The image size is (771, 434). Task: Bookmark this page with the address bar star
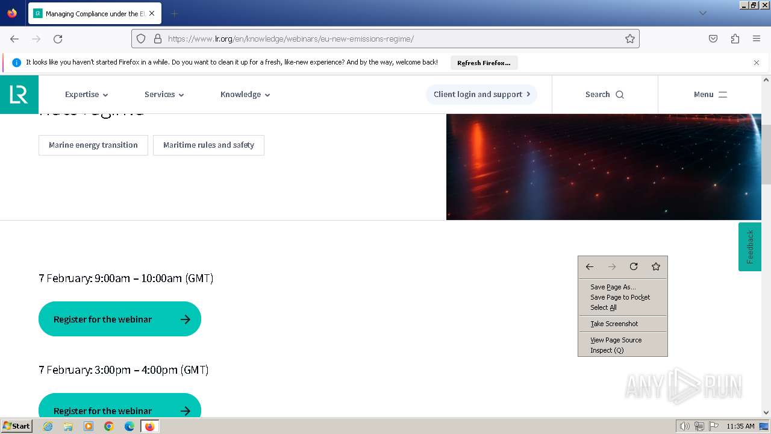pyautogui.click(x=630, y=39)
